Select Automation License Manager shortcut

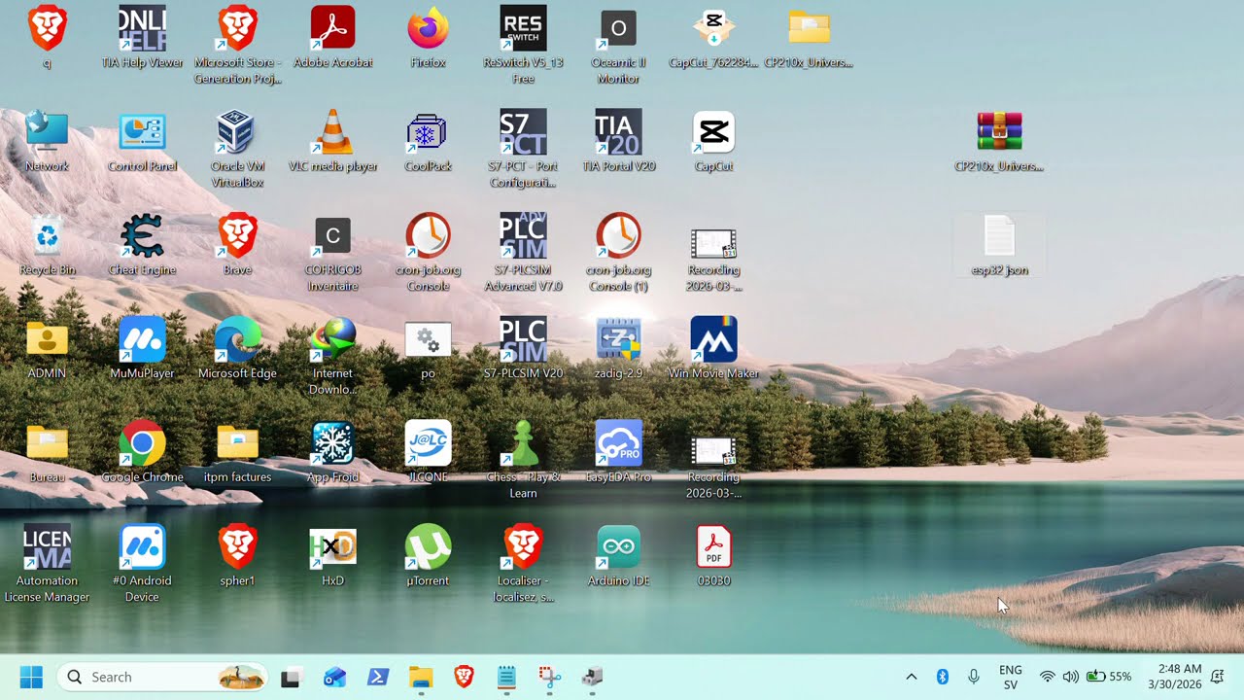click(47, 563)
